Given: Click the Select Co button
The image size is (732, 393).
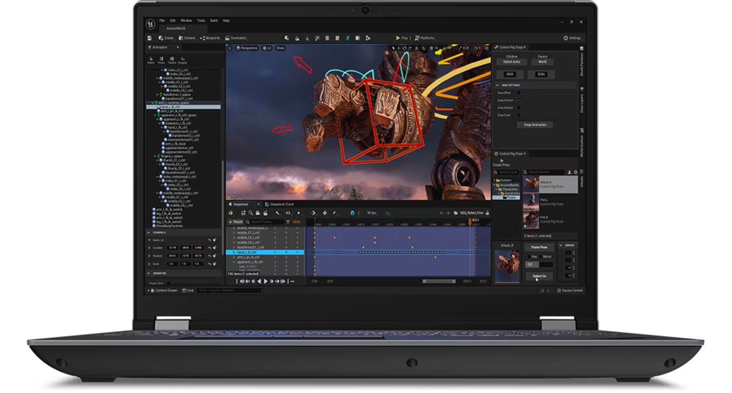Looking at the screenshot, I should (539, 276).
